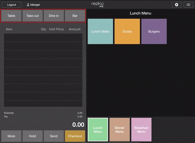Select the Table order type

tap(11, 16)
